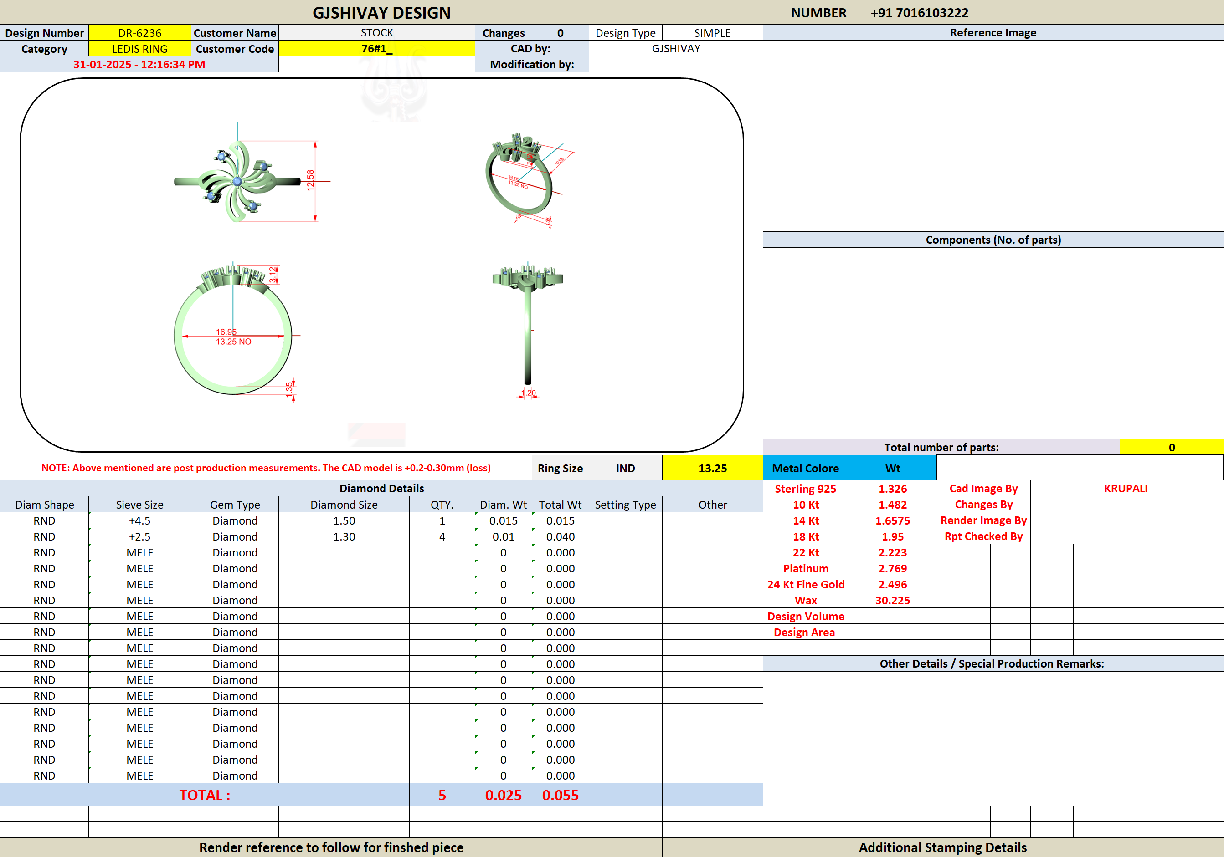Select the 24 Kt Fine Gold weight 2.496
The height and width of the screenshot is (857, 1224).
(892, 584)
